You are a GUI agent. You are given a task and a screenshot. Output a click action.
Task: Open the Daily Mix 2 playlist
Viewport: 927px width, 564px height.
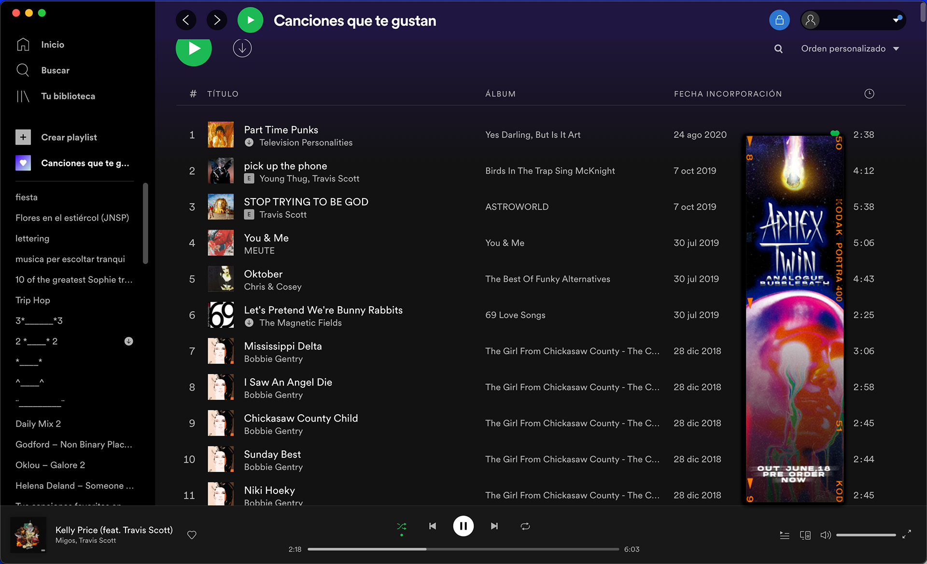(x=38, y=424)
